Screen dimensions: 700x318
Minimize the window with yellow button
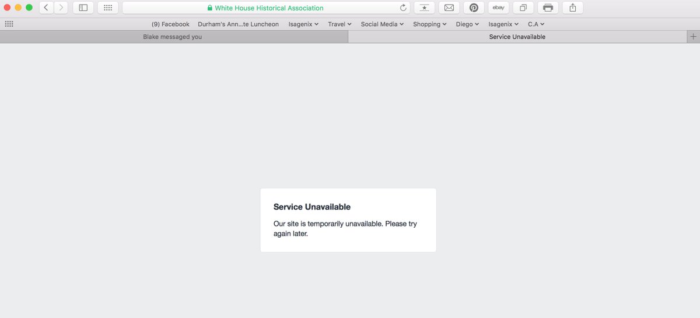[x=18, y=8]
